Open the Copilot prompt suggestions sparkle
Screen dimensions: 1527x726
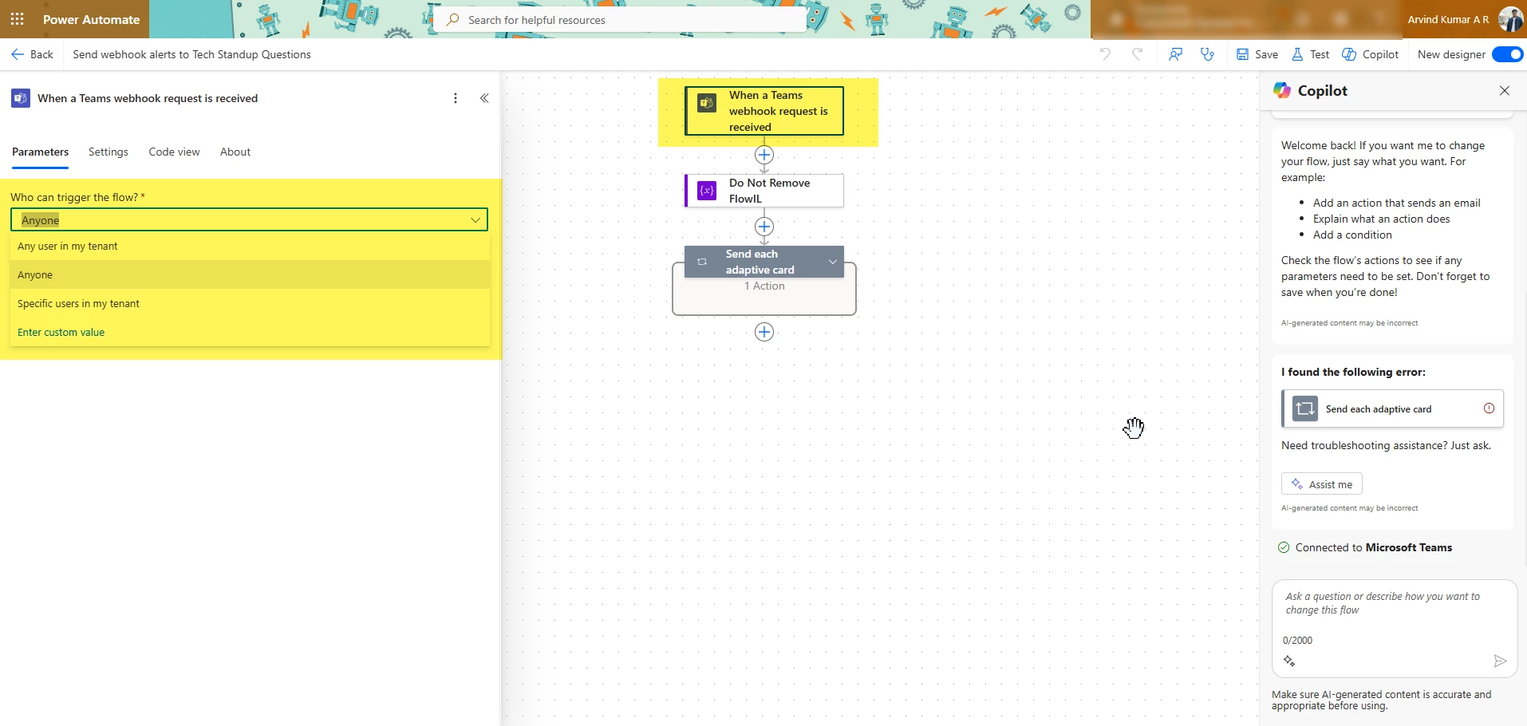[x=1289, y=661]
